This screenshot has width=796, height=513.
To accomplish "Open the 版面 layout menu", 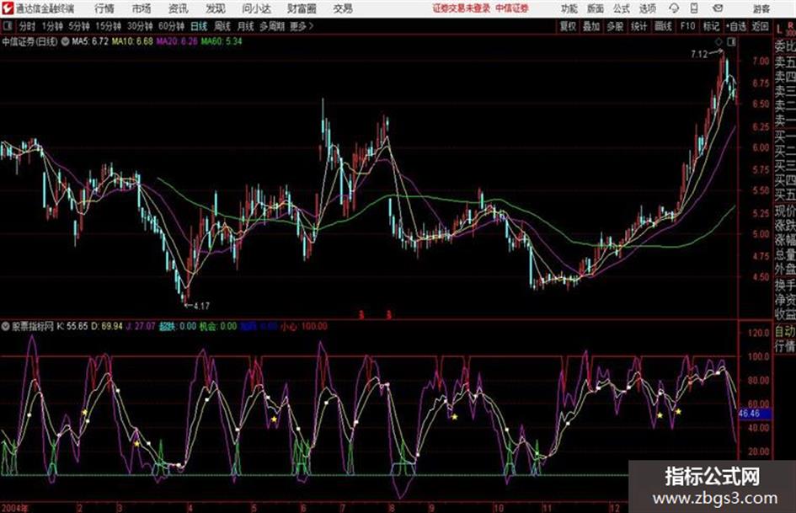I will tap(596, 8).
